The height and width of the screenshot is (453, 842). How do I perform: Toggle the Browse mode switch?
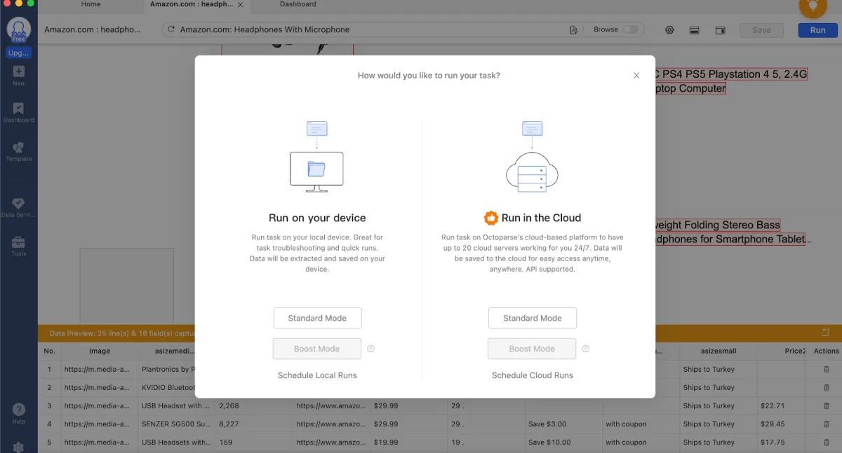click(631, 30)
